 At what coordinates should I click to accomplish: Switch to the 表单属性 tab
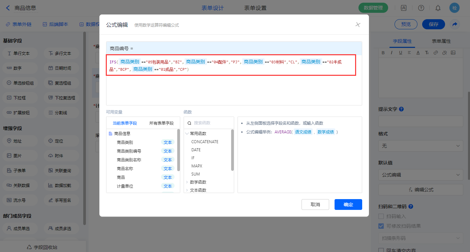click(x=441, y=41)
